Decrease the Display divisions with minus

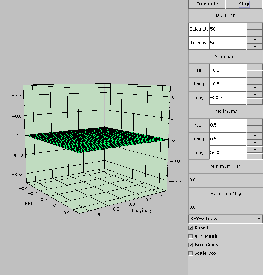pyautogui.click(x=255, y=47)
